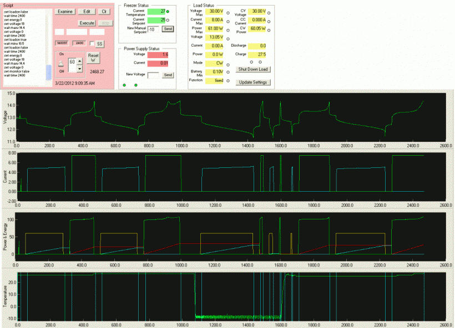Toggle the checkbox beside the SS button
This screenshot has height=328, width=455.
92,43
